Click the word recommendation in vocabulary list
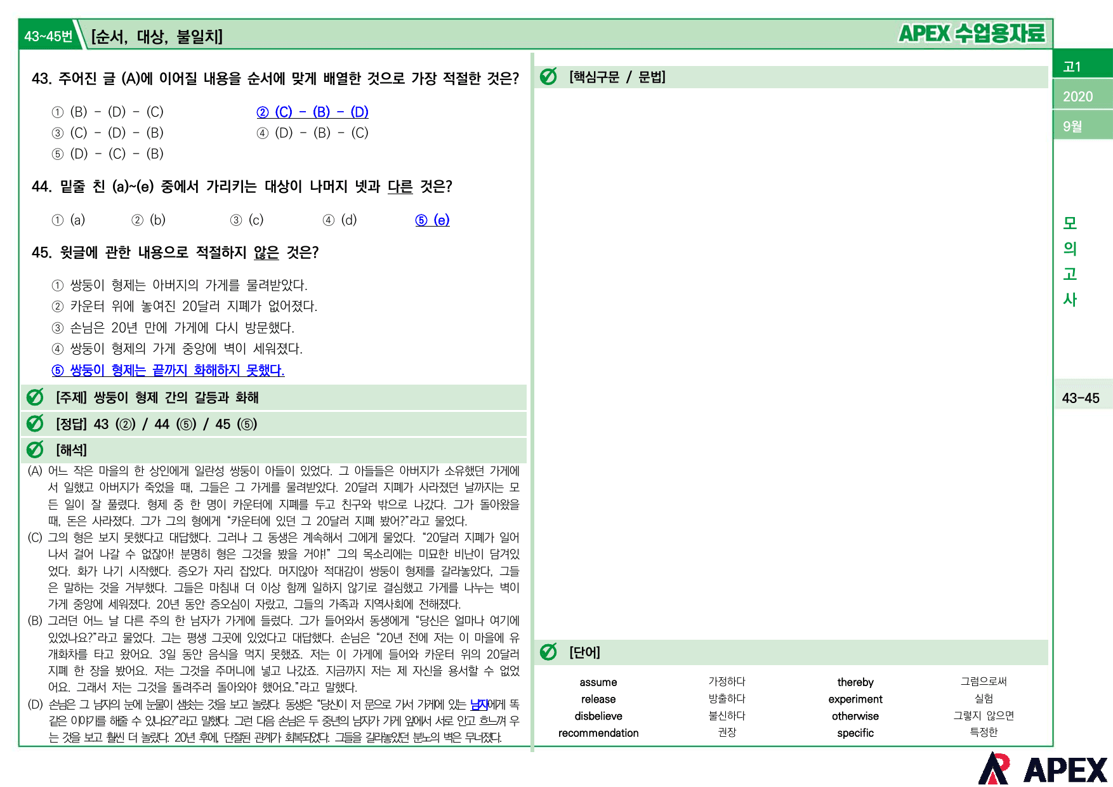The height and width of the screenshot is (787, 1113). (598, 733)
